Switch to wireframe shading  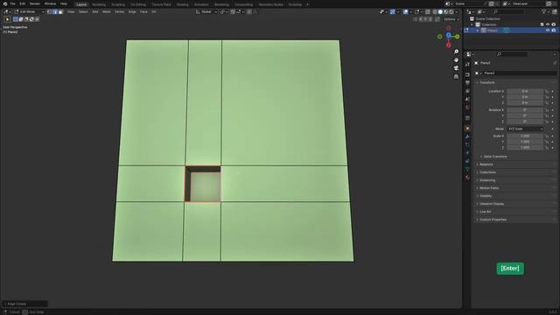pos(435,11)
